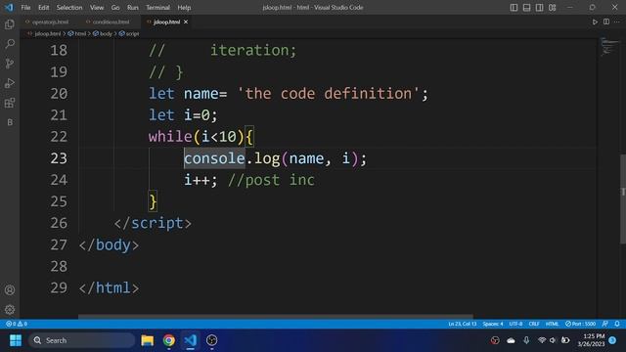Open Customize Layout icon
Viewport: 626px width, 352px height.
coord(552,8)
